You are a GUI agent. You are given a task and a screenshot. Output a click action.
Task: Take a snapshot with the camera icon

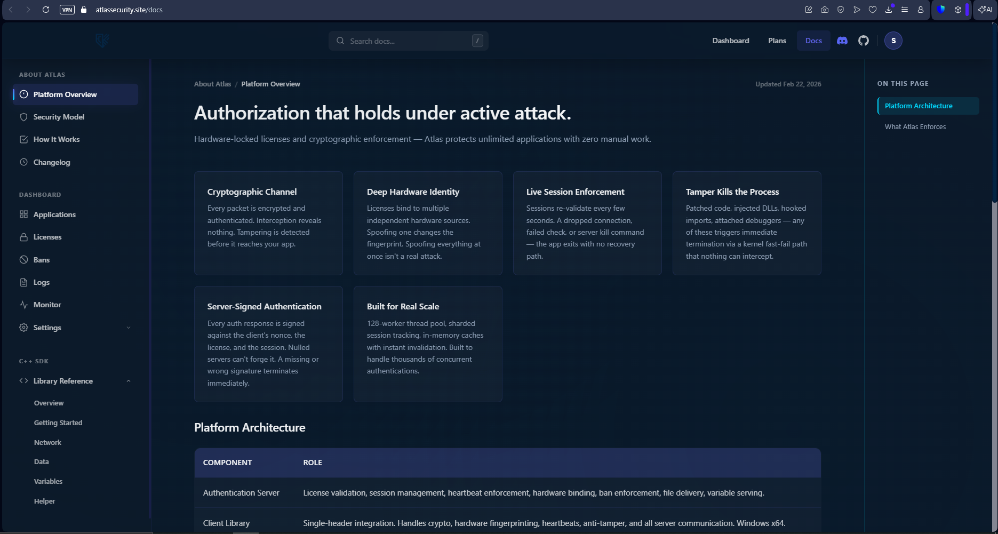pyautogui.click(x=825, y=10)
